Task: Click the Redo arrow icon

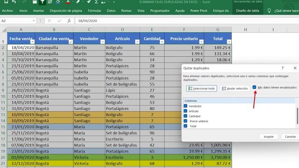Action: click(x=24, y=2)
